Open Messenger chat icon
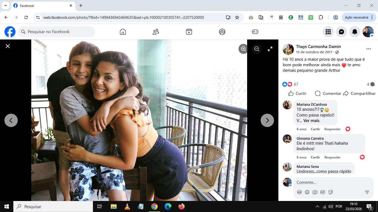The width and height of the screenshot is (378, 212). 341,32
